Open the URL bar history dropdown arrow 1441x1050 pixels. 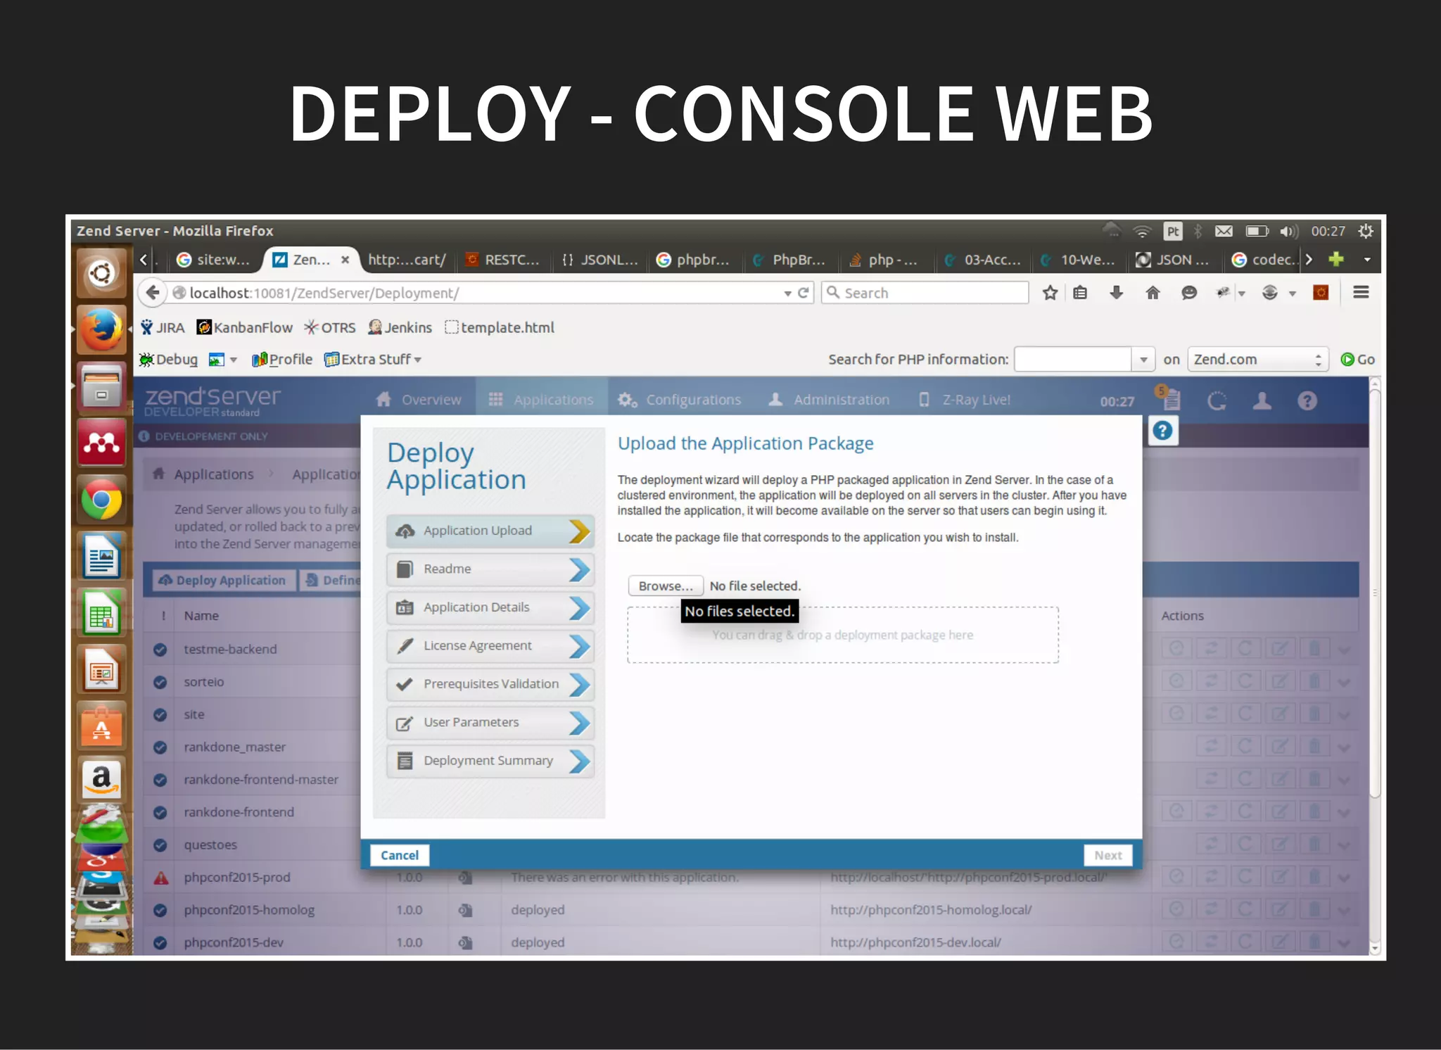point(787,293)
